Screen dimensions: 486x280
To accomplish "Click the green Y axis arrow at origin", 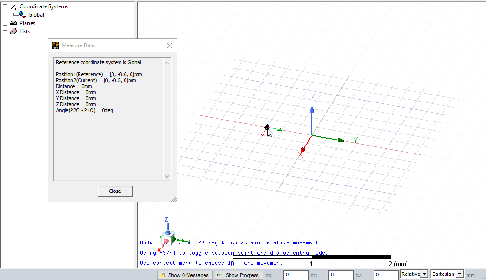I will (328, 138).
